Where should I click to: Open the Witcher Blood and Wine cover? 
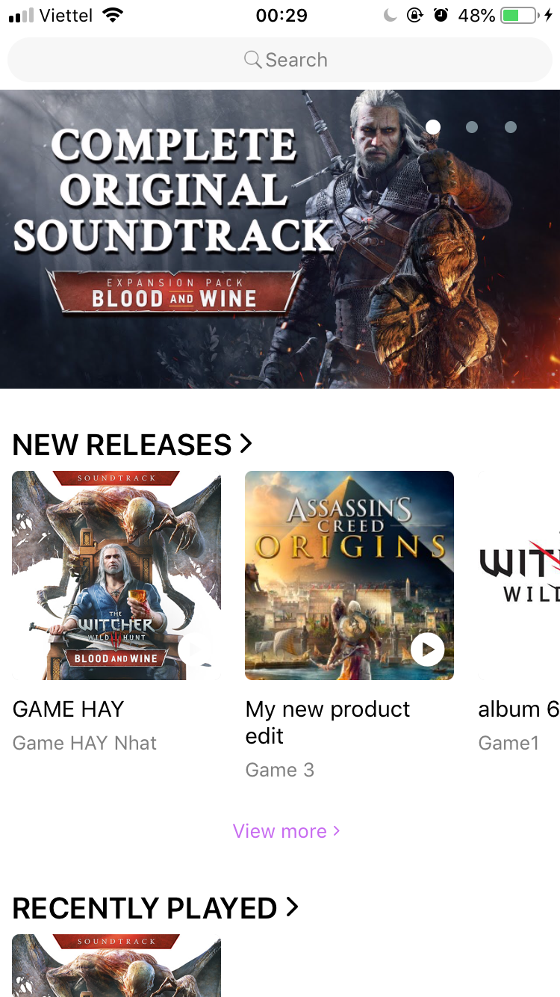[116, 575]
